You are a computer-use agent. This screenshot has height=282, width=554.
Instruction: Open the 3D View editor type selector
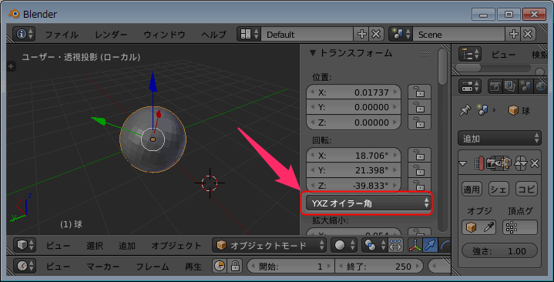pos(25,245)
